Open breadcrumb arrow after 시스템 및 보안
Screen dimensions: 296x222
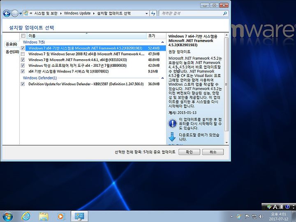click(x=61, y=14)
